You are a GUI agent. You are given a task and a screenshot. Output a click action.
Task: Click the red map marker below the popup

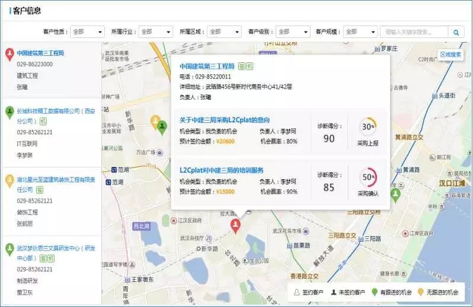(x=235, y=226)
